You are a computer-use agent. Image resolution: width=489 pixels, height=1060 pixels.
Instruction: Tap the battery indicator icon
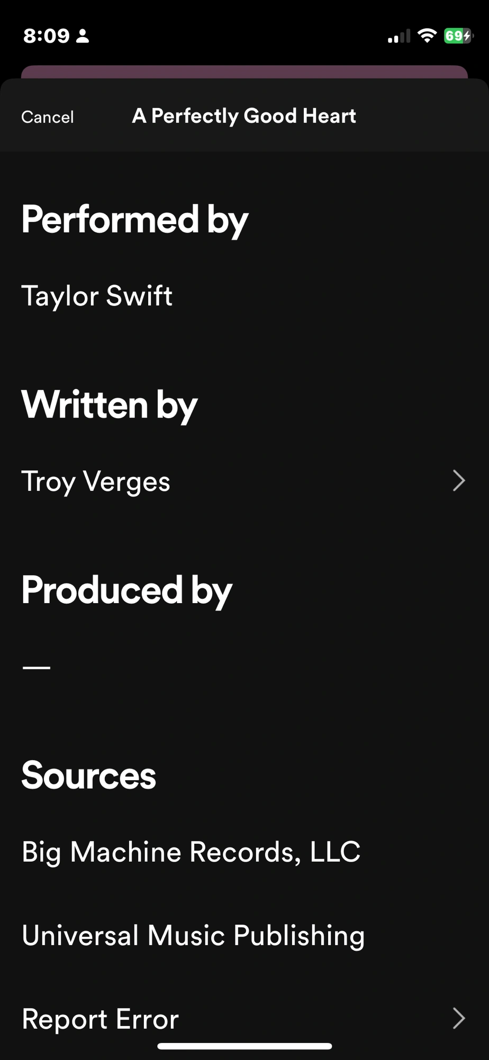tap(457, 36)
